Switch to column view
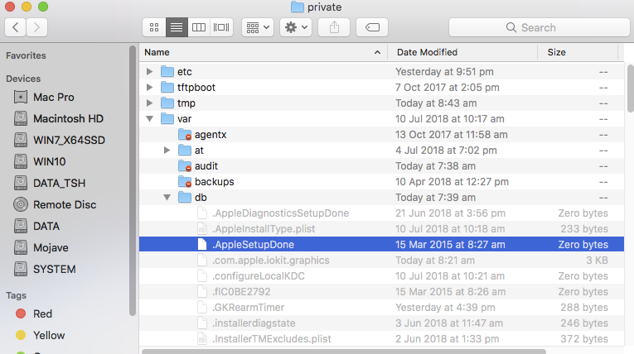Viewport: 634px width, 354px height. point(199,27)
